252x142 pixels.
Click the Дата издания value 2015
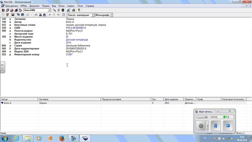69,43
